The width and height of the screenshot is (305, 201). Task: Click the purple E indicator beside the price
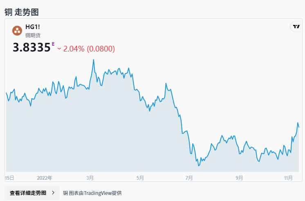point(53,44)
